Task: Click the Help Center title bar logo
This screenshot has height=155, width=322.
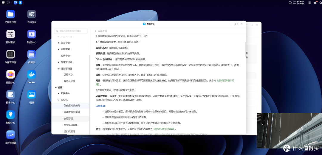Action: pos(144,24)
